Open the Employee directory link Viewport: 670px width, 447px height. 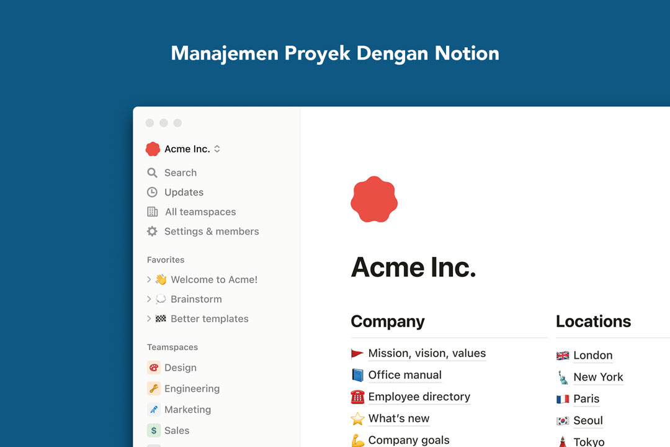(x=419, y=397)
